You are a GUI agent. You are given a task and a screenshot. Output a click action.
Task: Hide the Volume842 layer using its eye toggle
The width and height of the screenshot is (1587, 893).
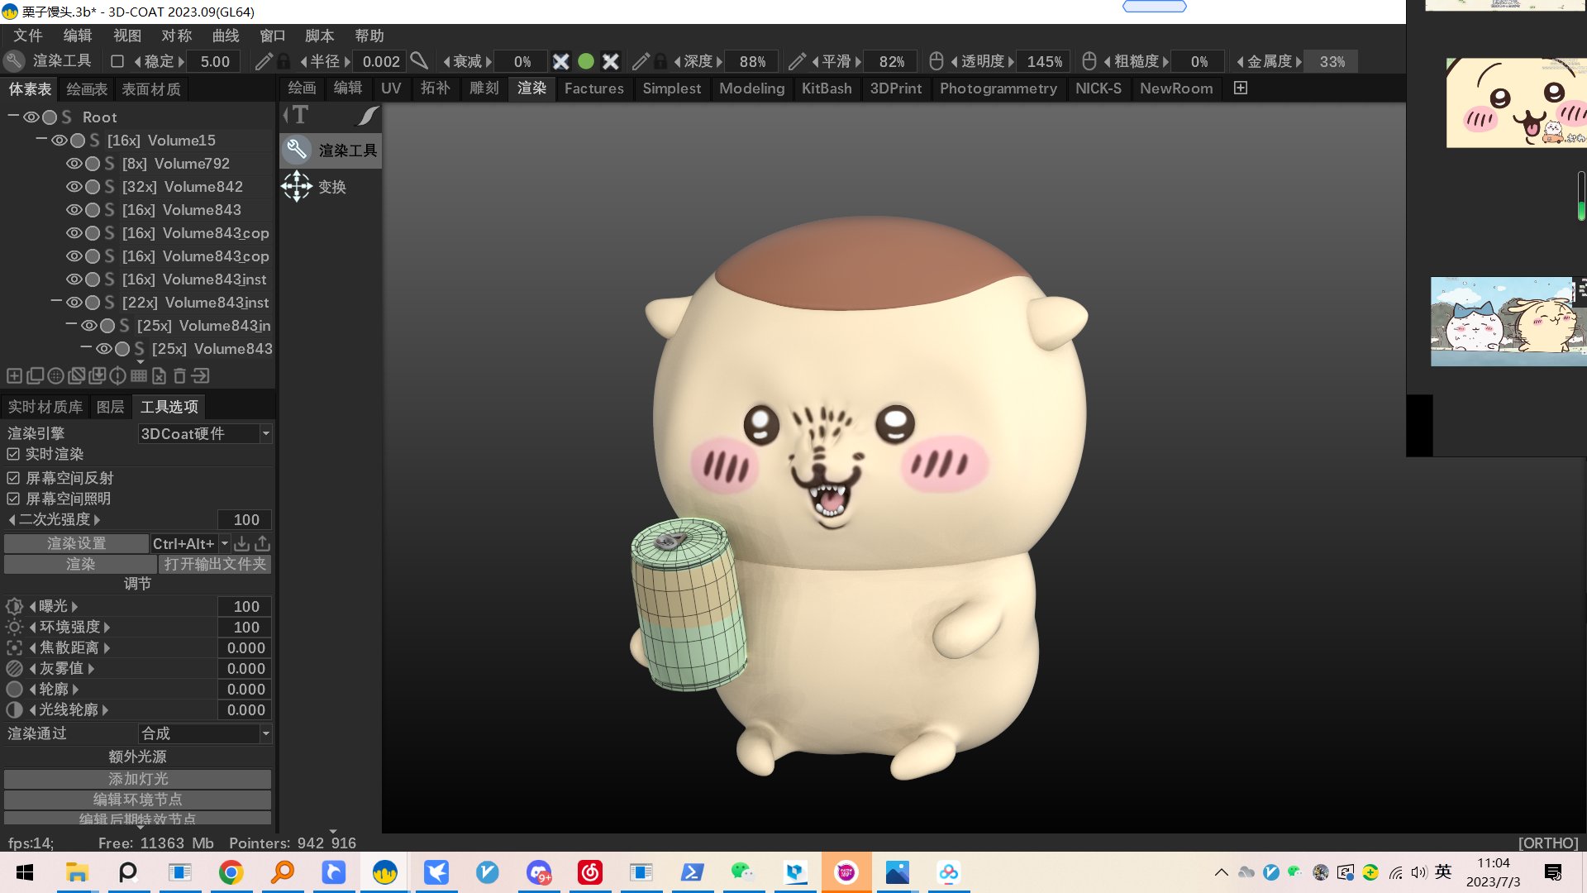73,187
